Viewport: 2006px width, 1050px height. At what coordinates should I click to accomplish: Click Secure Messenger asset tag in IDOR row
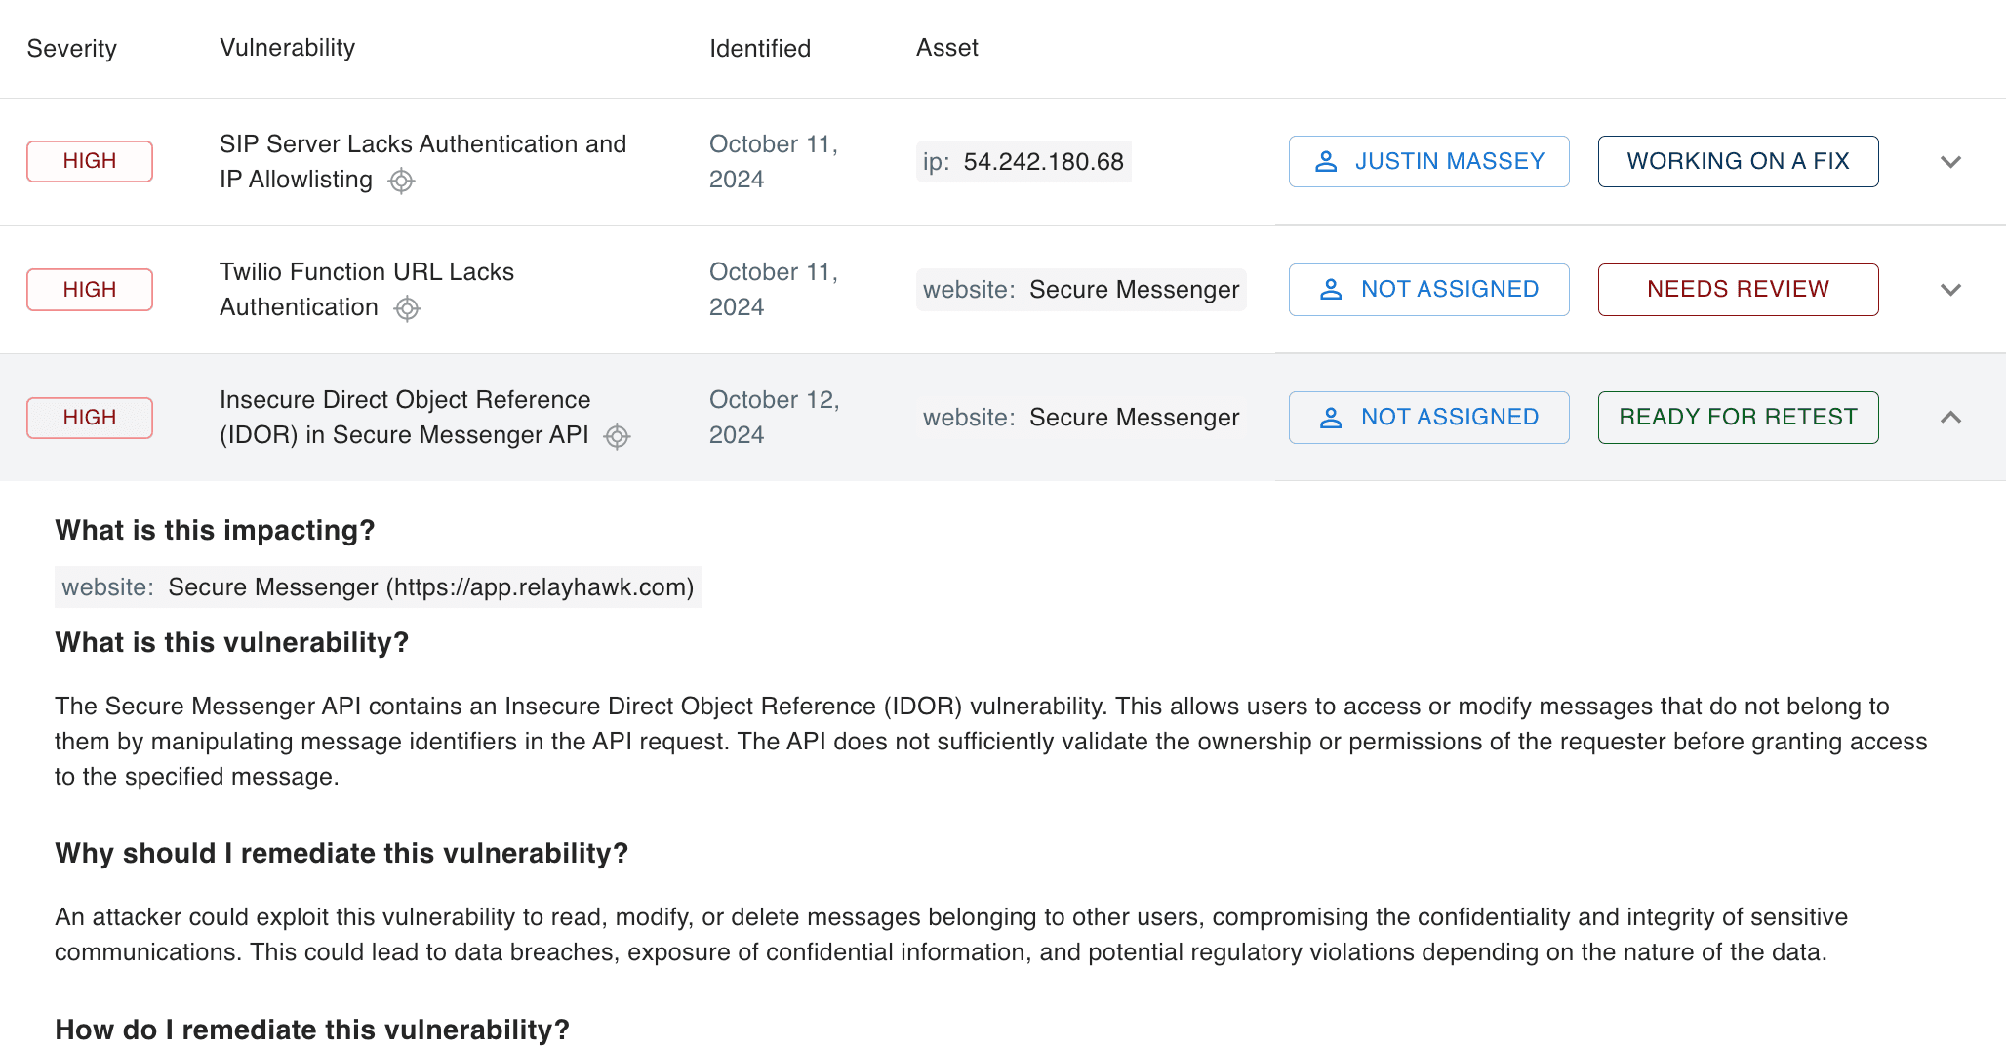coord(1081,418)
